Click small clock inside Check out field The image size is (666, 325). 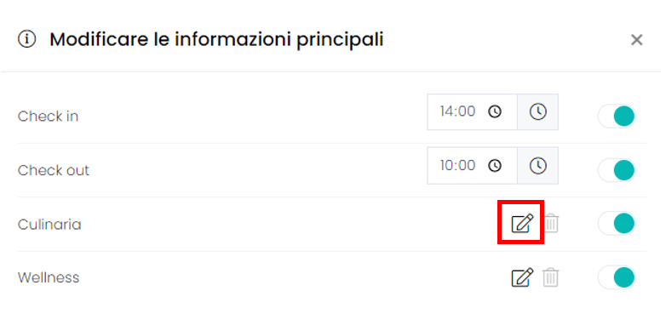495,165
